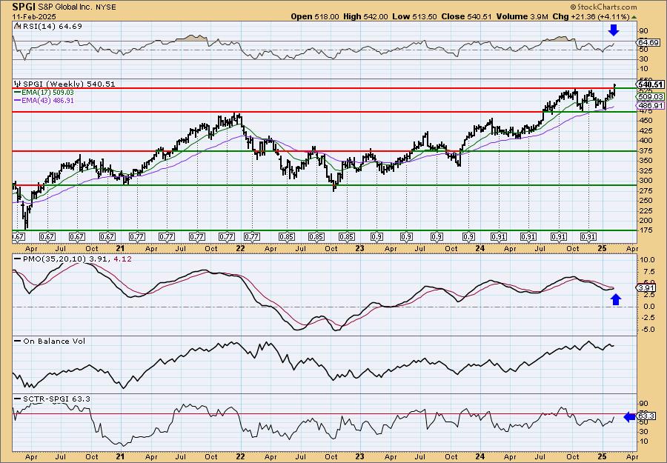Click the green EMA(17) line swatch

18,93
